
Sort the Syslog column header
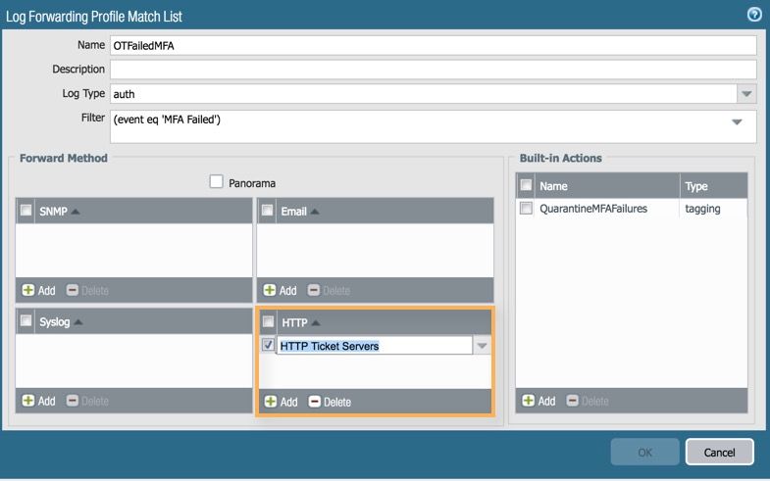pos(61,322)
